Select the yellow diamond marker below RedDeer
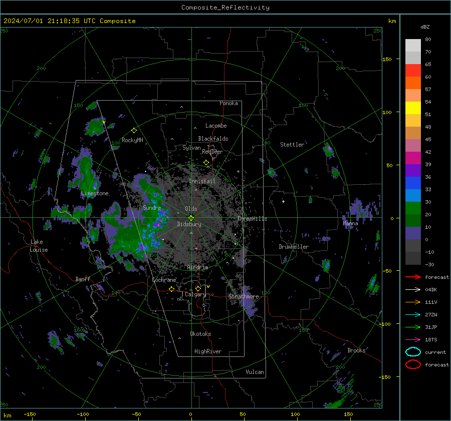The width and height of the screenshot is (451, 421). (206, 163)
